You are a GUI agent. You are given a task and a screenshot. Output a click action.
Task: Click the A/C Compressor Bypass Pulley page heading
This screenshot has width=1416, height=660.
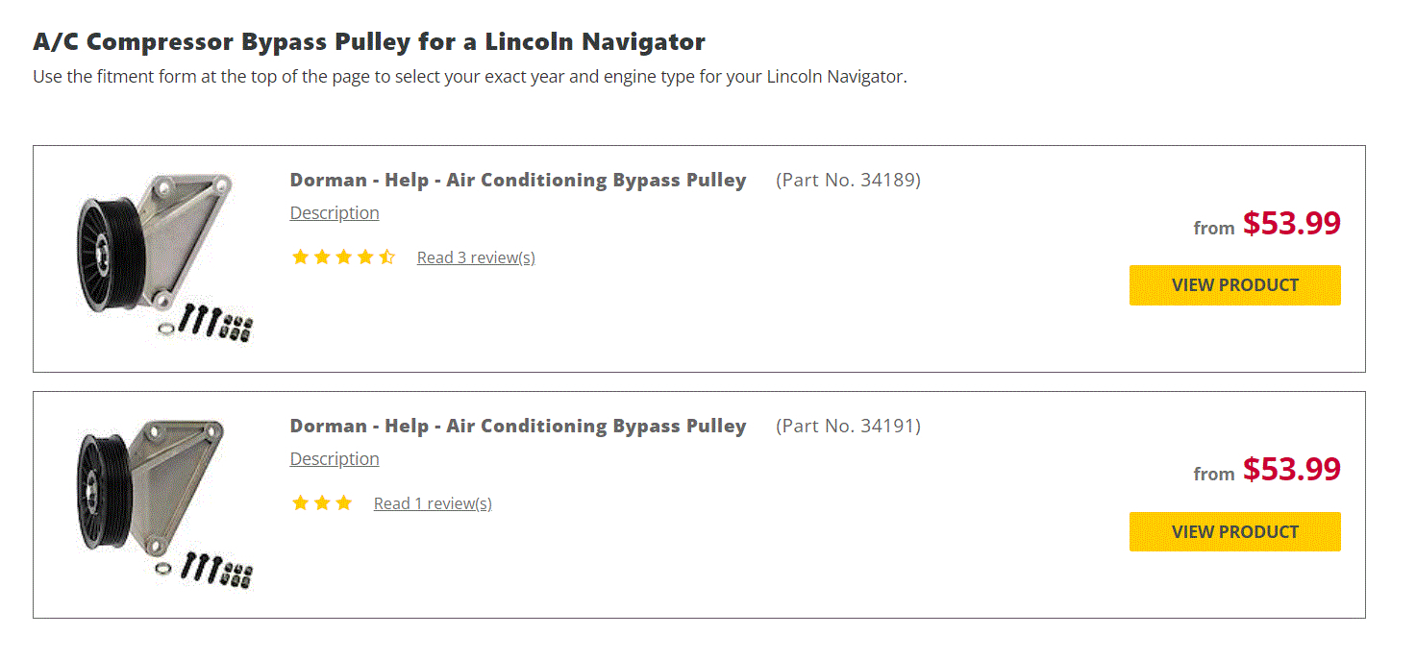click(x=369, y=42)
